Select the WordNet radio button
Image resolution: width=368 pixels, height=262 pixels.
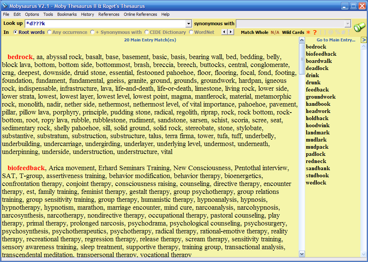pyautogui.click(x=191, y=32)
